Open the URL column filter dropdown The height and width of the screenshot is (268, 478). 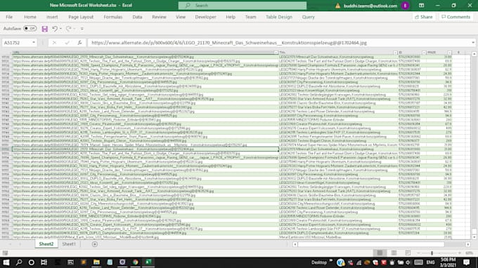276,53
